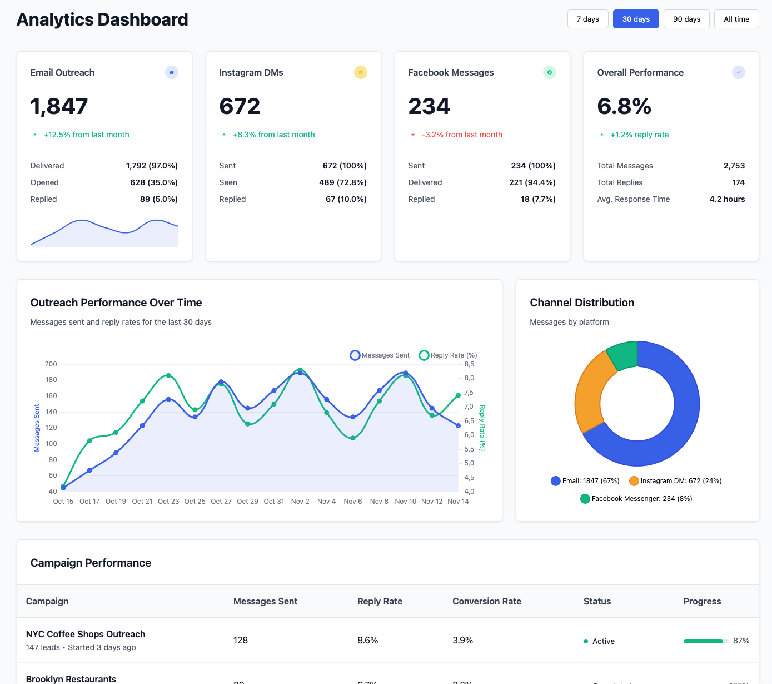This screenshot has width=772, height=684.
Task: Click the Email Outreach envelope icon
Action: 172,72
